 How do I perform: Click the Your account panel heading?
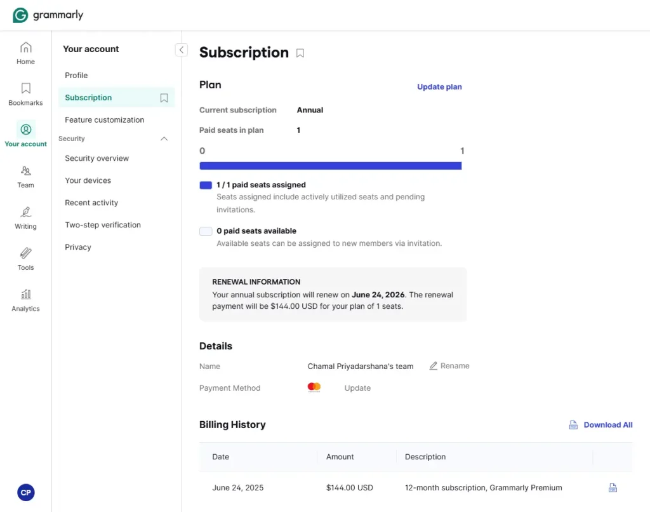point(91,49)
